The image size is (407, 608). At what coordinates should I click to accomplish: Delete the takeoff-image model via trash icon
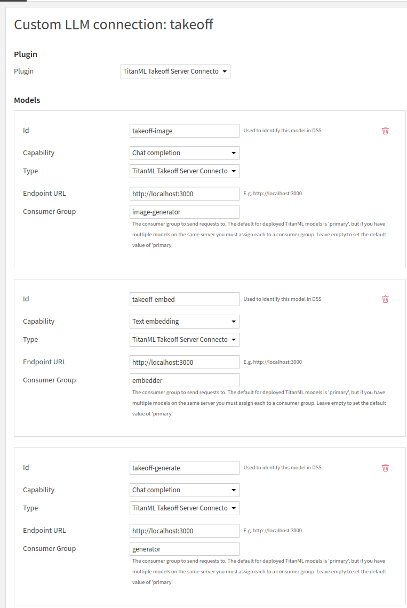point(385,131)
